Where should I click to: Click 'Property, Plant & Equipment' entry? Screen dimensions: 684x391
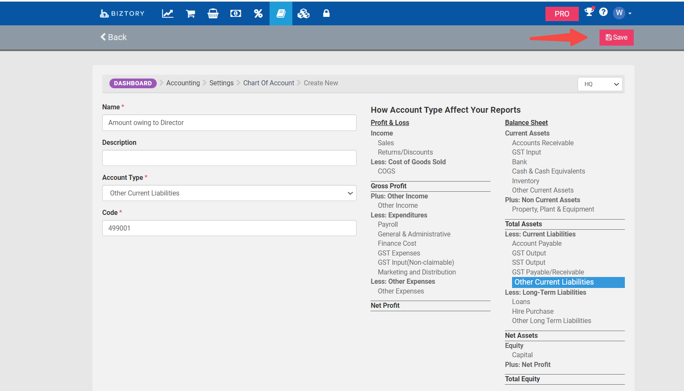pyautogui.click(x=553, y=209)
